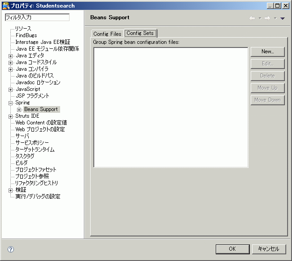Viewport: 292px width, 261px height.
Task: Select the Spring tree item
Action: tap(22, 103)
